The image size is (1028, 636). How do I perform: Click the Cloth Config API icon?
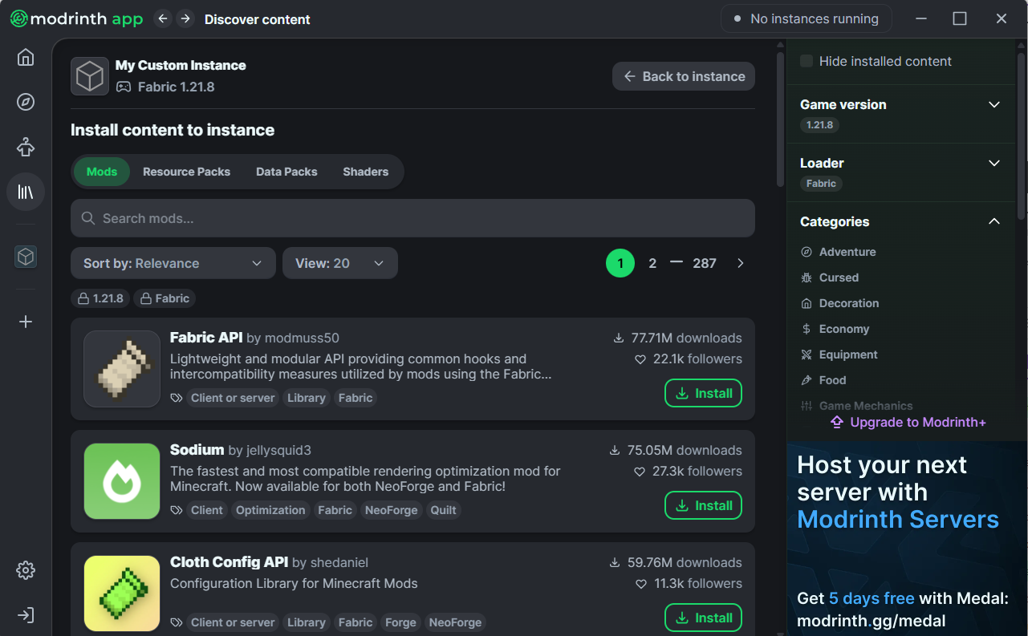tap(122, 593)
